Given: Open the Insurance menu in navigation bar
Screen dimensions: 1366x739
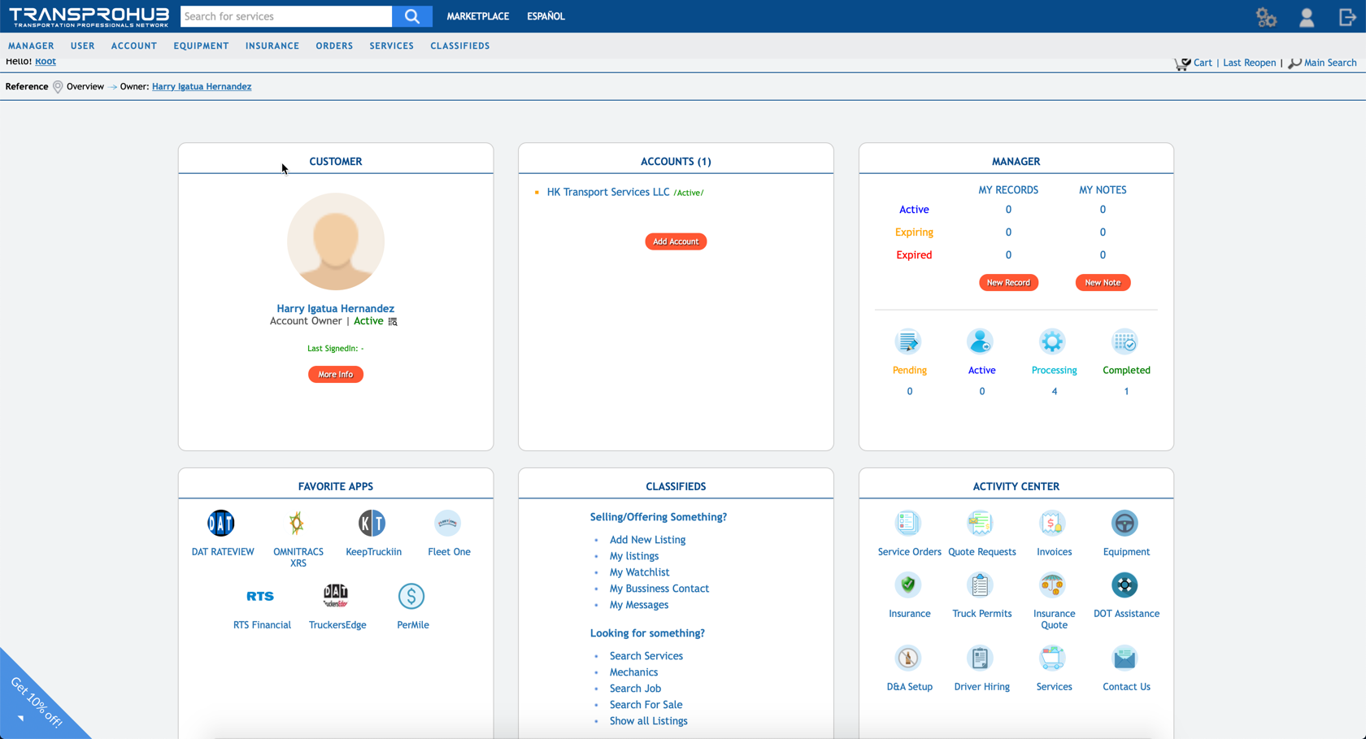Looking at the screenshot, I should click(x=272, y=46).
